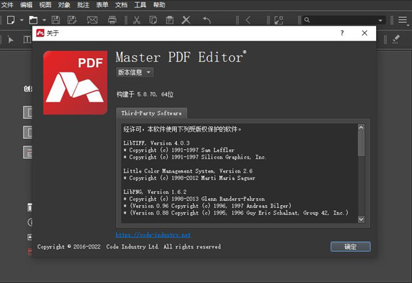This screenshot has width=412, height=283.
Task: Click the 确定 button
Action: tap(350, 246)
